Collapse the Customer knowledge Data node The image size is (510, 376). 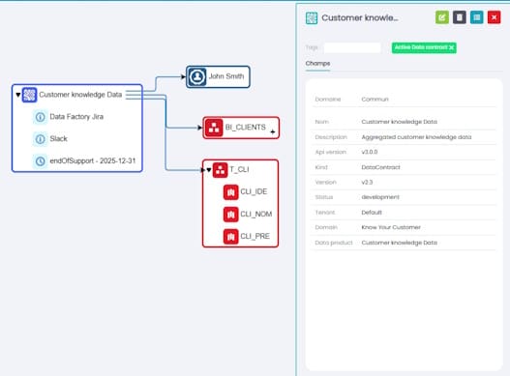[18, 95]
